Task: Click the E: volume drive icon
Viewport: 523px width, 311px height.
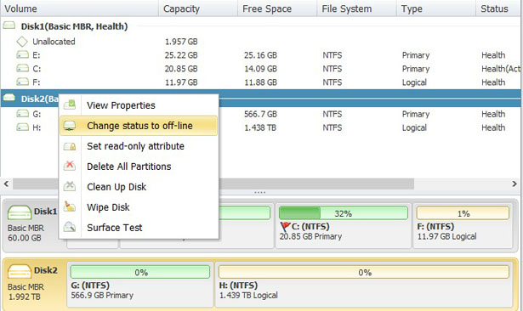Action: (x=22, y=54)
